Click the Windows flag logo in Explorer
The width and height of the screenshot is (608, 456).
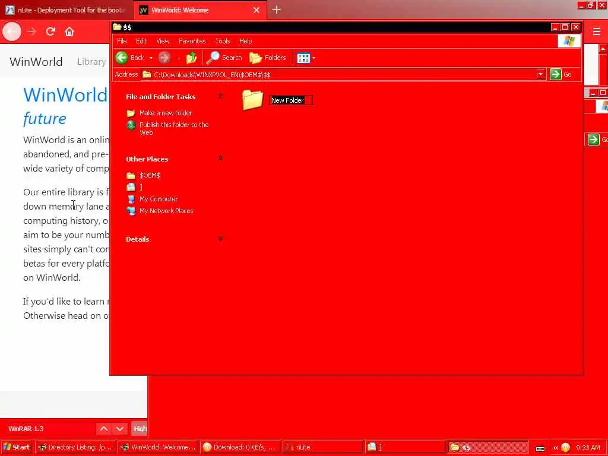pyautogui.click(x=569, y=41)
